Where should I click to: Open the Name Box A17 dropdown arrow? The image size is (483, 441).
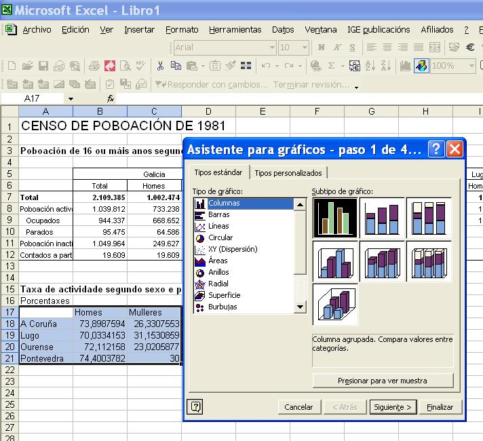tap(71, 99)
